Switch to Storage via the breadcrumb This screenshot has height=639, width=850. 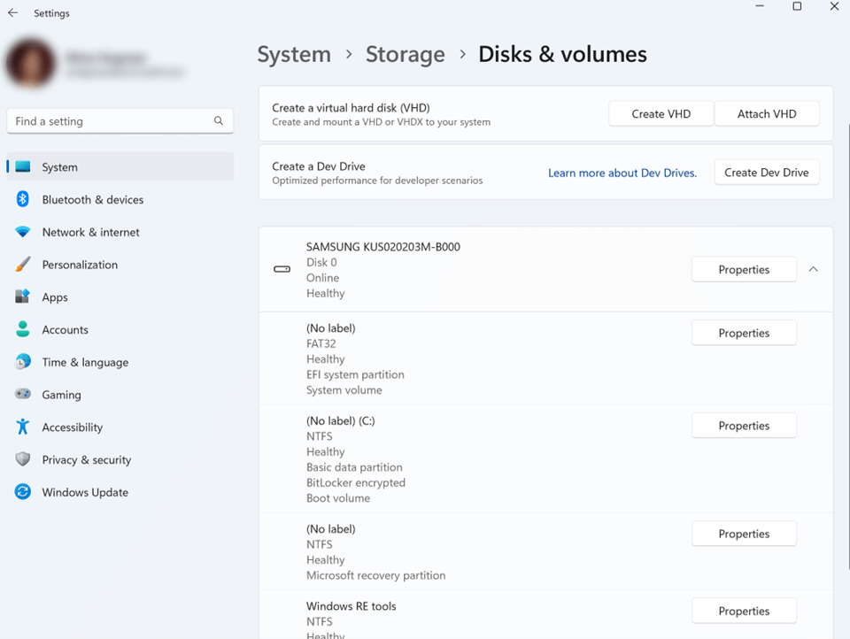click(405, 54)
